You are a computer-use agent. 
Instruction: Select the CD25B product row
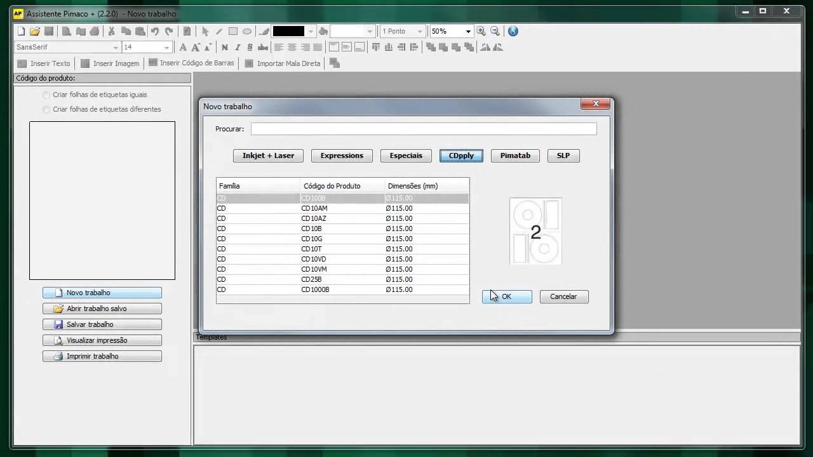342,279
